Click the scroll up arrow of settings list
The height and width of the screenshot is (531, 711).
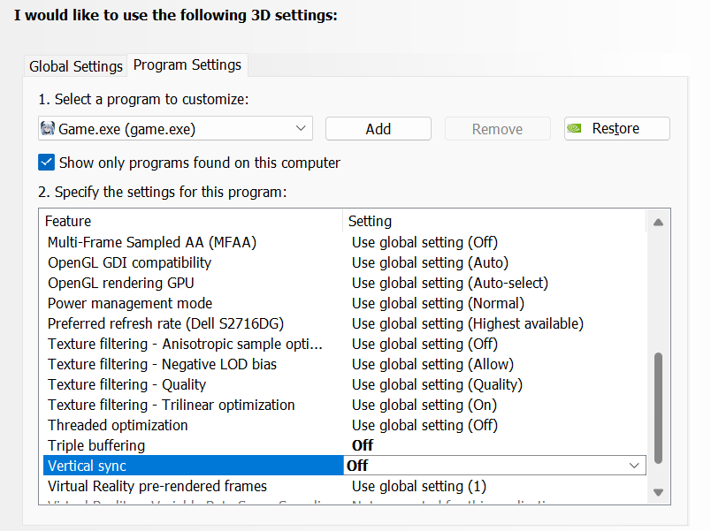659,222
